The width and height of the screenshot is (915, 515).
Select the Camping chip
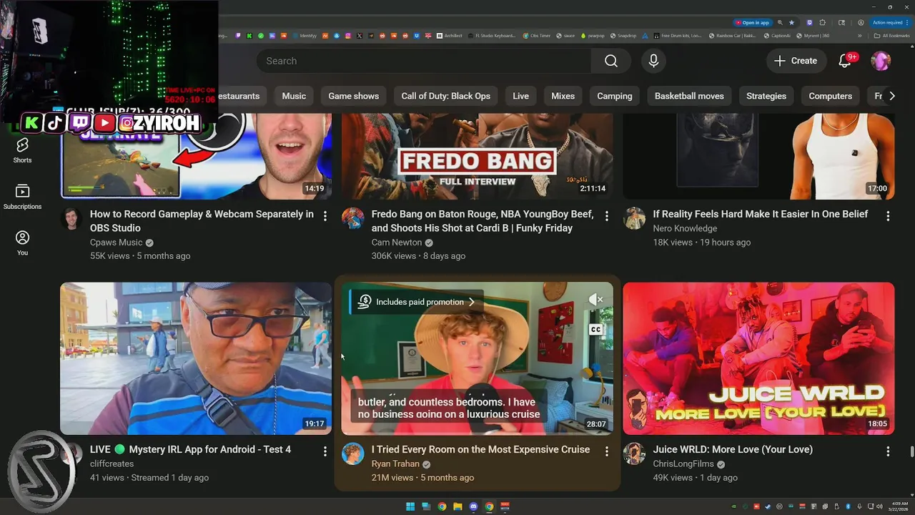[x=615, y=96]
